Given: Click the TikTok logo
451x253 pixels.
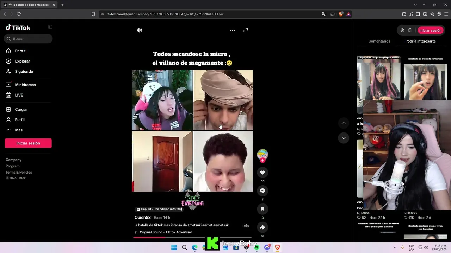Looking at the screenshot, I should [18, 27].
